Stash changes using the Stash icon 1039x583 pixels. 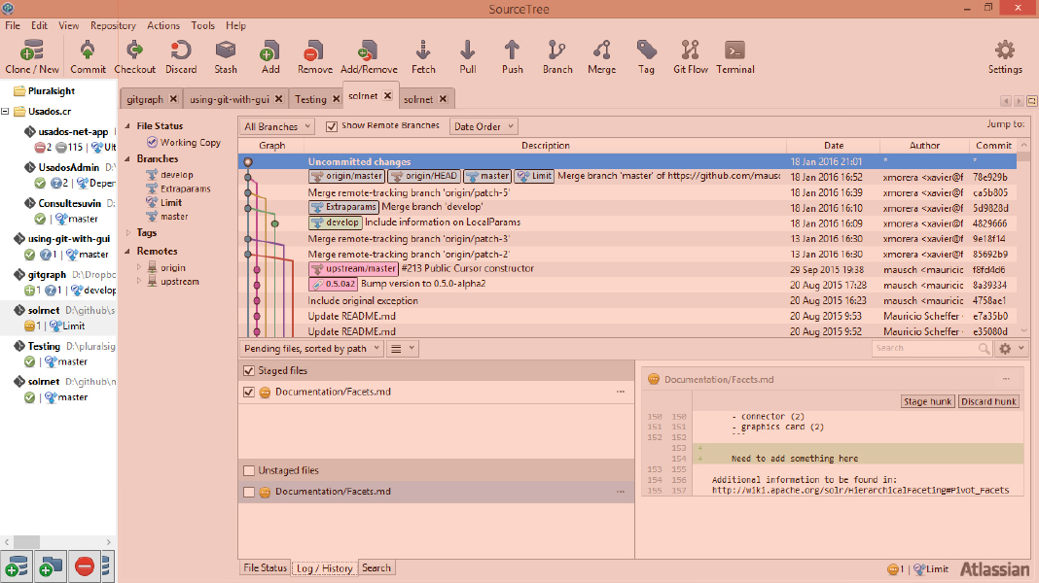click(226, 56)
